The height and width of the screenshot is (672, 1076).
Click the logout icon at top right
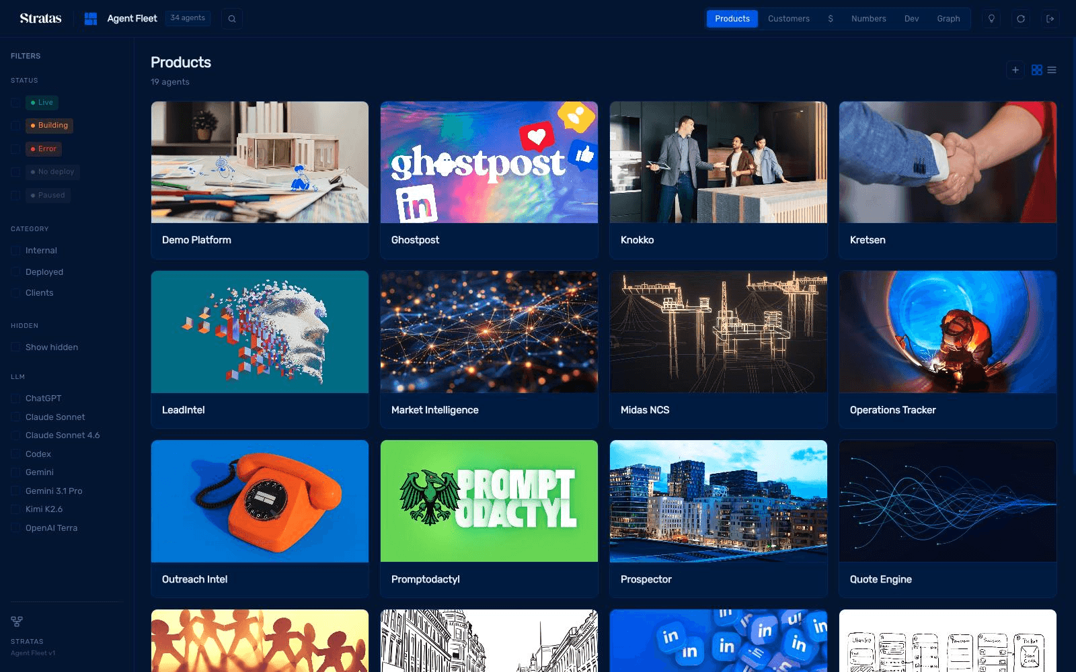pos(1050,19)
